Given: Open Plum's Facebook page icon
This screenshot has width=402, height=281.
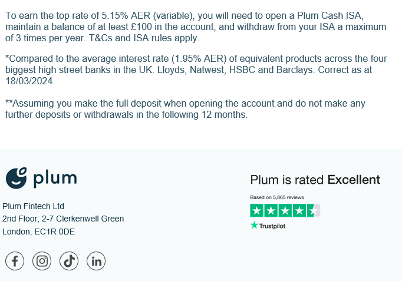Looking at the screenshot, I should (x=15, y=261).
